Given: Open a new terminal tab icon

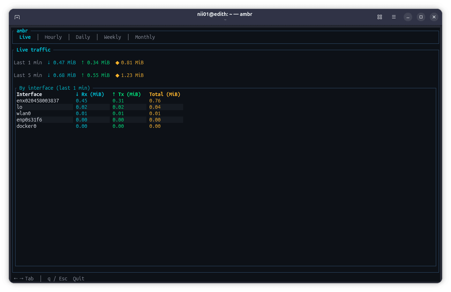Looking at the screenshot, I should click(x=17, y=17).
